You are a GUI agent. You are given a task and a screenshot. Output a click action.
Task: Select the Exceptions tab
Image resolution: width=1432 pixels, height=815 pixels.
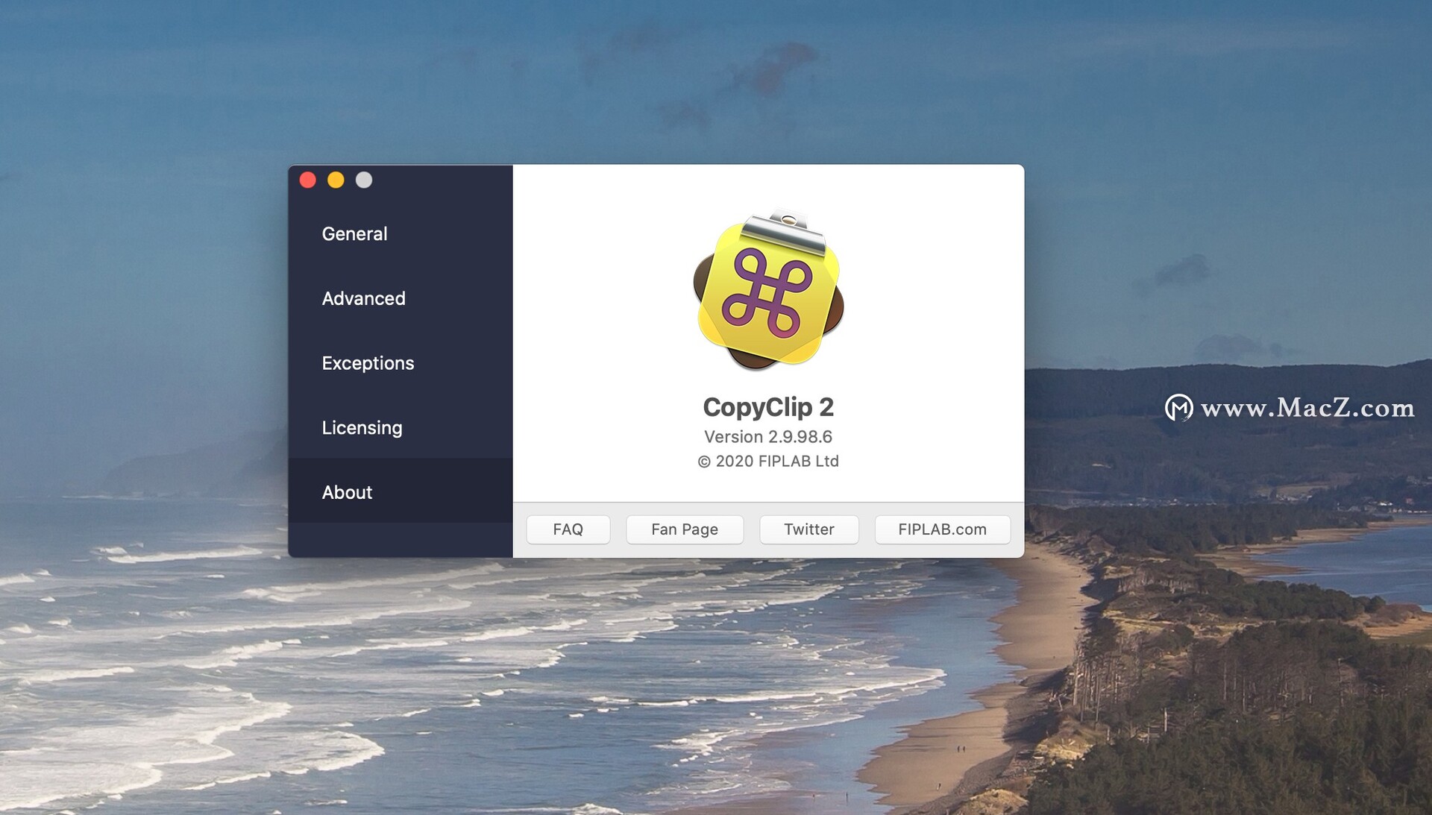[x=400, y=363]
